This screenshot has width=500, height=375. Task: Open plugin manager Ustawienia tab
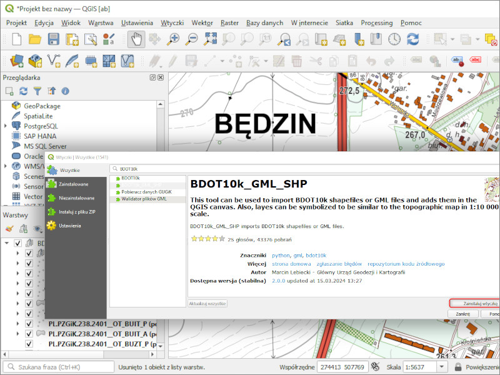point(76,226)
